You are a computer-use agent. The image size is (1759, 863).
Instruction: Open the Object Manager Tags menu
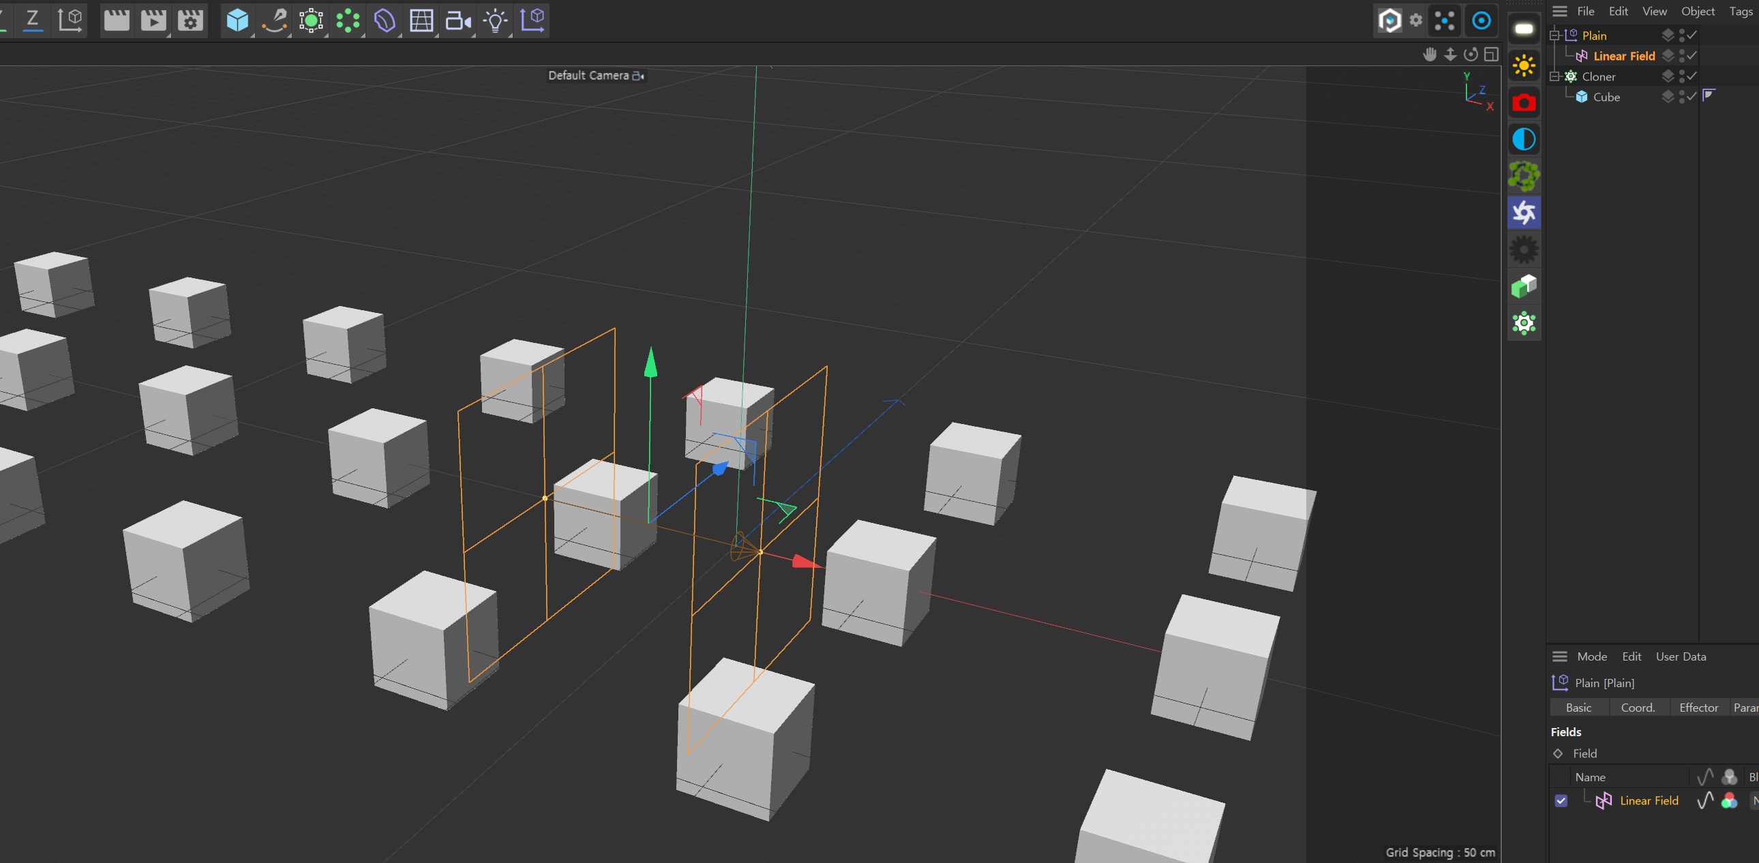point(1741,11)
